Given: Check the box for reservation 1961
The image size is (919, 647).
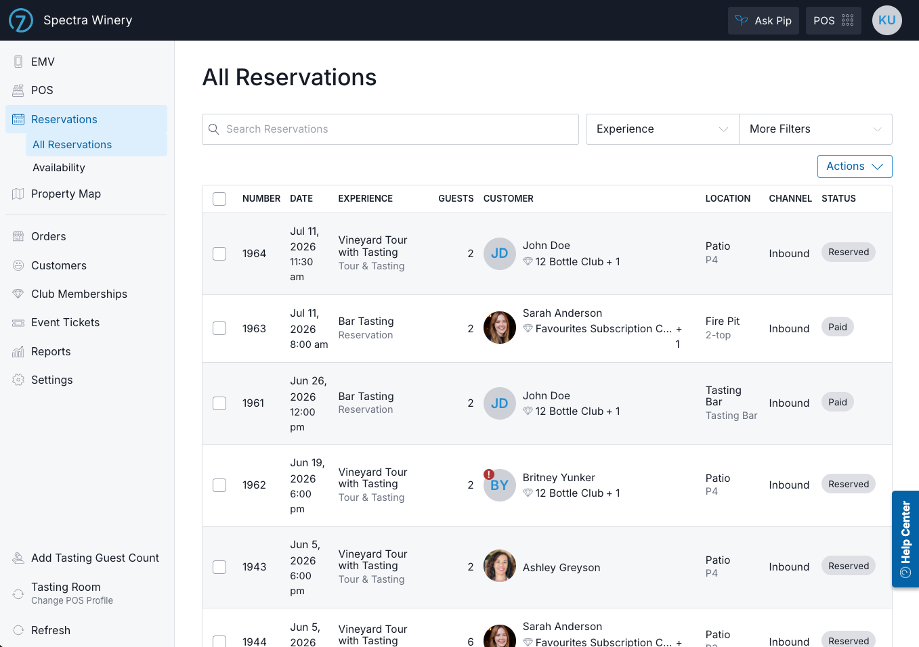Looking at the screenshot, I should (219, 403).
